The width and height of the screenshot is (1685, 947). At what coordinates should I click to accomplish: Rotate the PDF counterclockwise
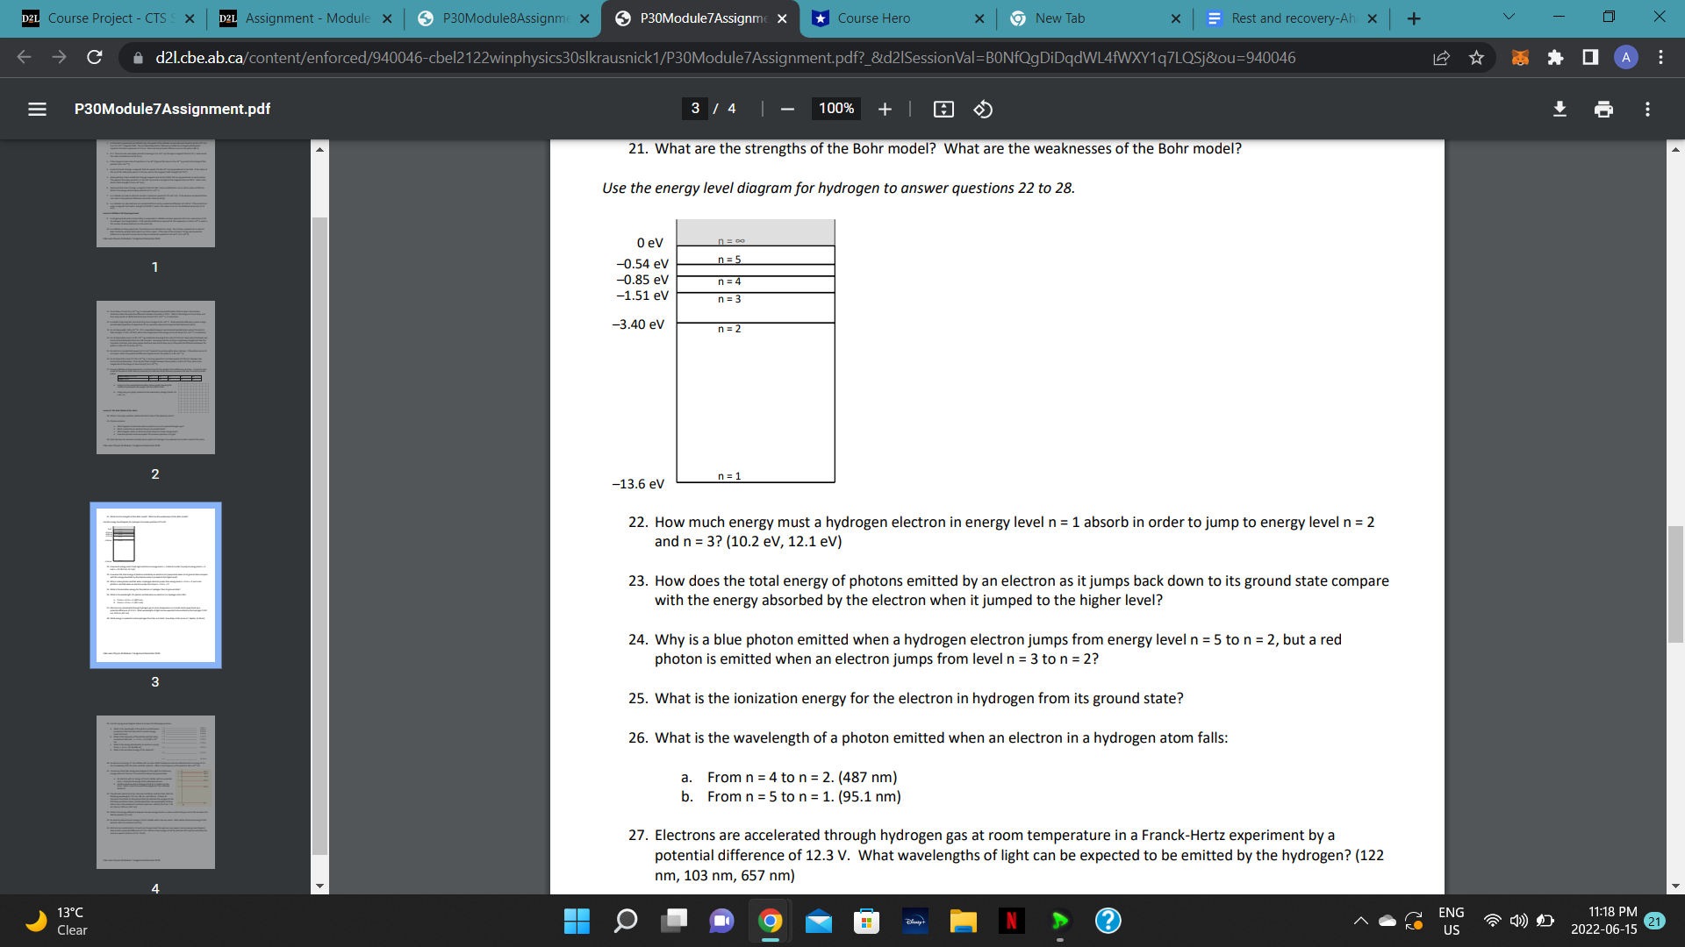click(x=982, y=109)
